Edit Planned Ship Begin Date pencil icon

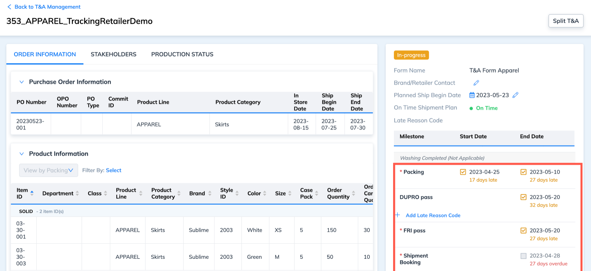[x=515, y=95]
